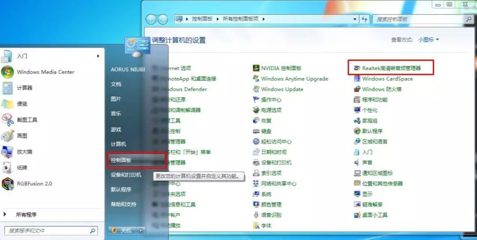
Task: Open 键盘 keyboard icon
Action: pos(256,131)
